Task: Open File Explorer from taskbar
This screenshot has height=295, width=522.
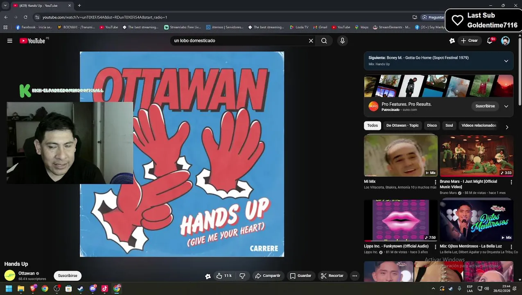Action: [21, 288]
